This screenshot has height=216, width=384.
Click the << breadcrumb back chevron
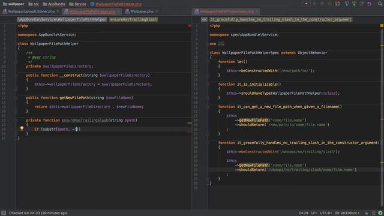[x=204, y=20]
